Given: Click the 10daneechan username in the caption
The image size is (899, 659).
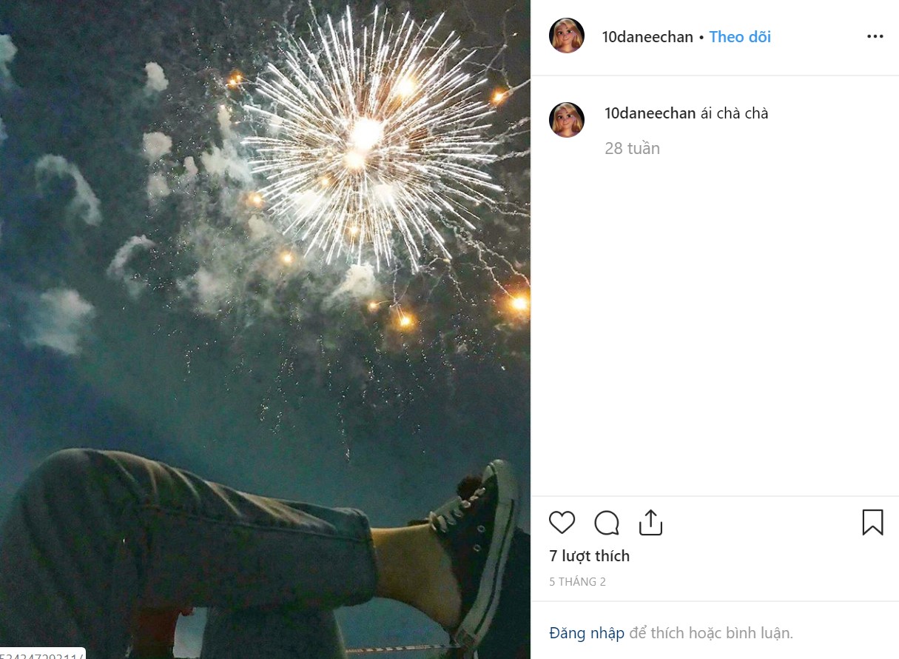Looking at the screenshot, I should 650,113.
